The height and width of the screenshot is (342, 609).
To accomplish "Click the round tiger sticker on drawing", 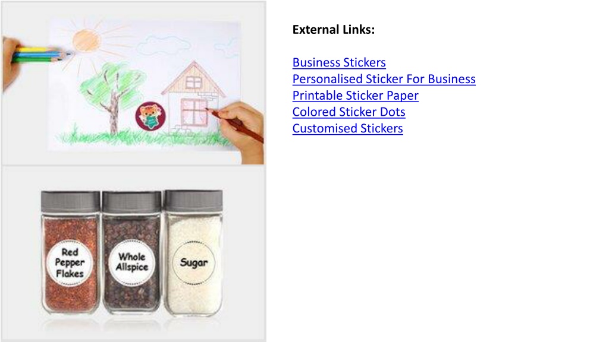I will pyautogui.click(x=150, y=116).
